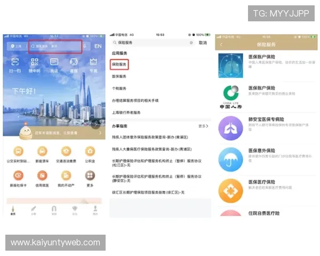Select the first bottom tab 首页
Image resolution: width=320 pixels, height=256 pixels.
pyautogui.click(x=13, y=210)
